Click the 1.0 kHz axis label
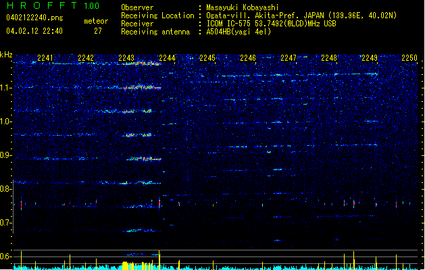The width and height of the screenshot is (425, 270). (6, 122)
